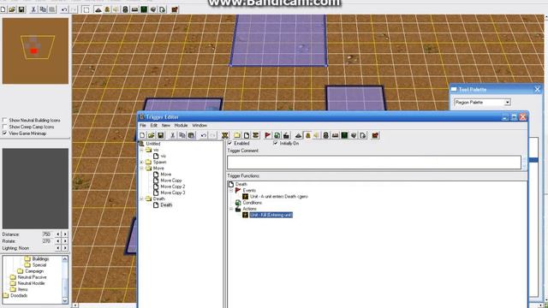Open Region Palette dropdown in Tool Palette
Screen dimensions: 548x308
[507, 103]
